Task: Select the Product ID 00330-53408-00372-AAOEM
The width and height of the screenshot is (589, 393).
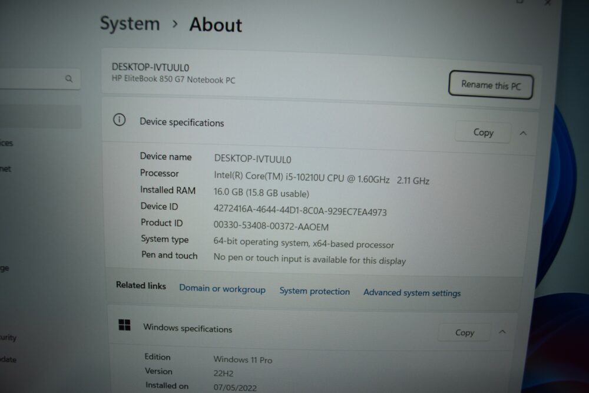Action: [271, 226]
